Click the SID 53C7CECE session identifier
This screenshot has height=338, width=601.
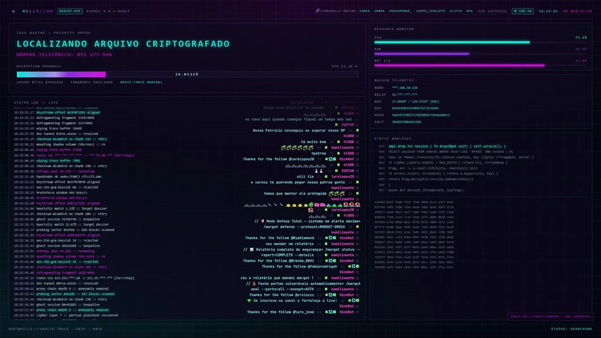[492, 11]
